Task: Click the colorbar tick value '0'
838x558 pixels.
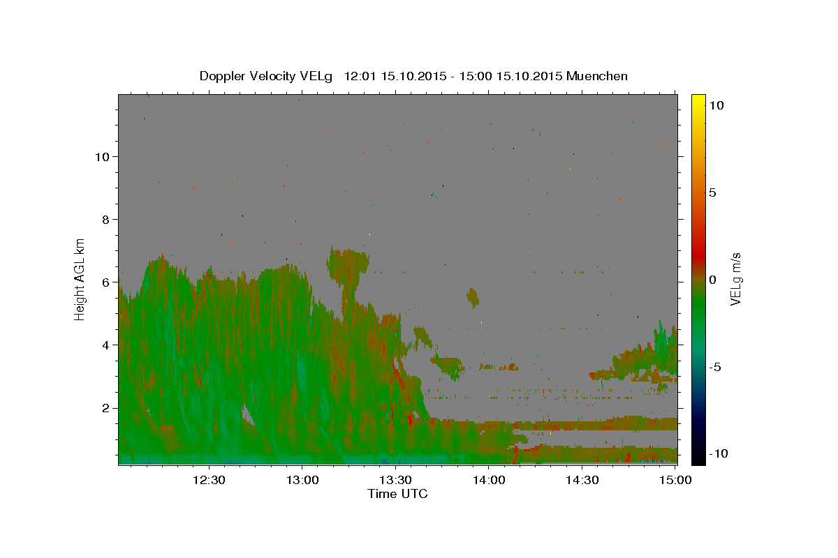Action: (x=712, y=280)
